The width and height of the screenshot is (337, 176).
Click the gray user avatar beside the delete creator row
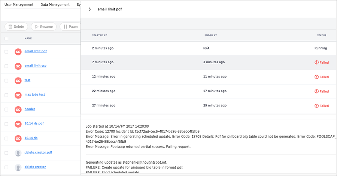18,167
